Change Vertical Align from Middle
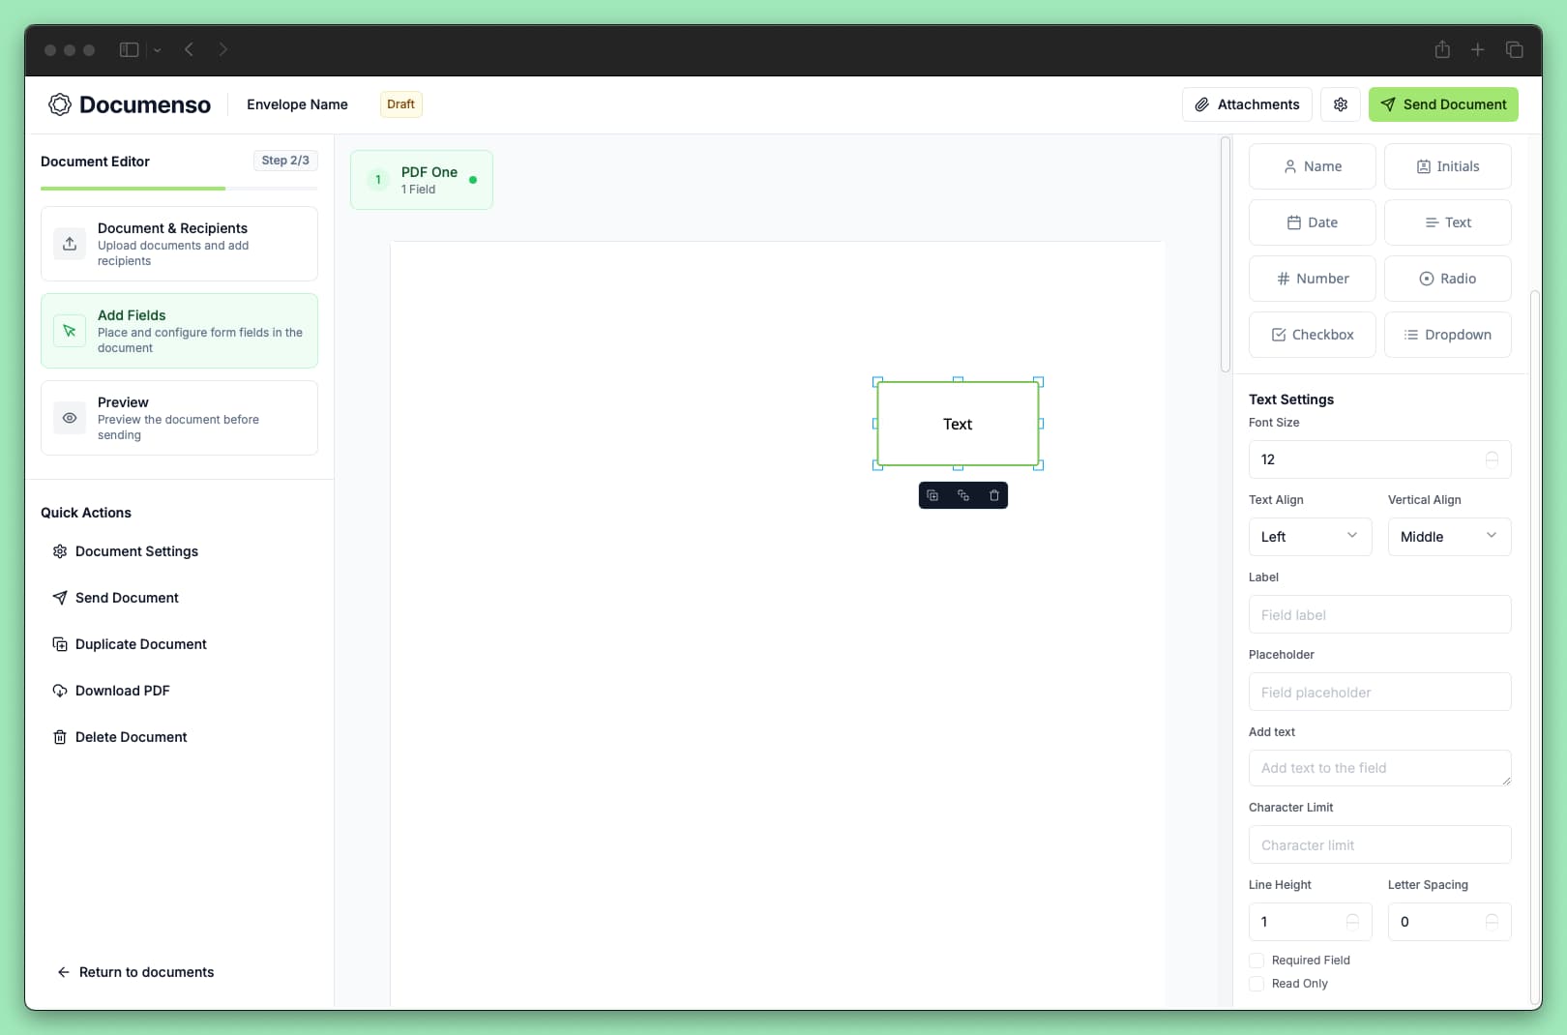The height and width of the screenshot is (1035, 1567). point(1449,536)
